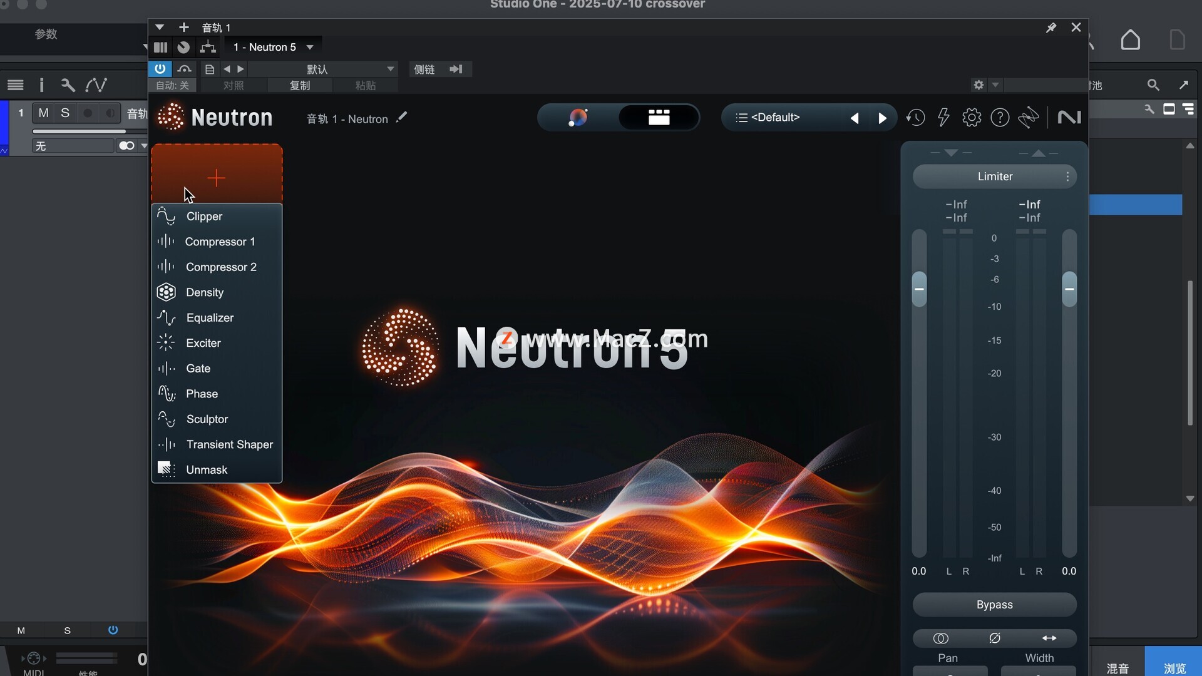Switch to Neutron's detailed modules view
The height and width of the screenshot is (676, 1202).
pyautogui.click(x=659, y=117)
